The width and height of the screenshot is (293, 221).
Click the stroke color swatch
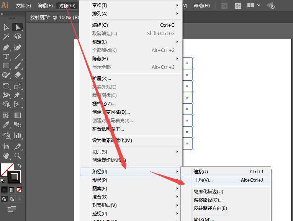[14, 176]
